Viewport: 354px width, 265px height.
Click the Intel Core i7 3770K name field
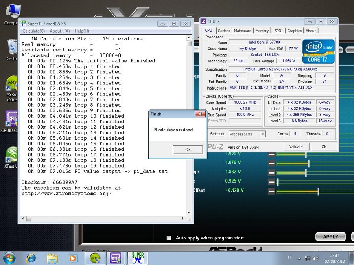(265, 42)
